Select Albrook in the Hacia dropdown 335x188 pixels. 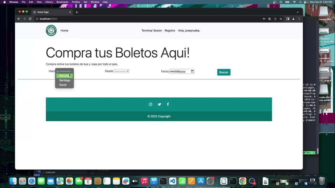coord(64,76)
